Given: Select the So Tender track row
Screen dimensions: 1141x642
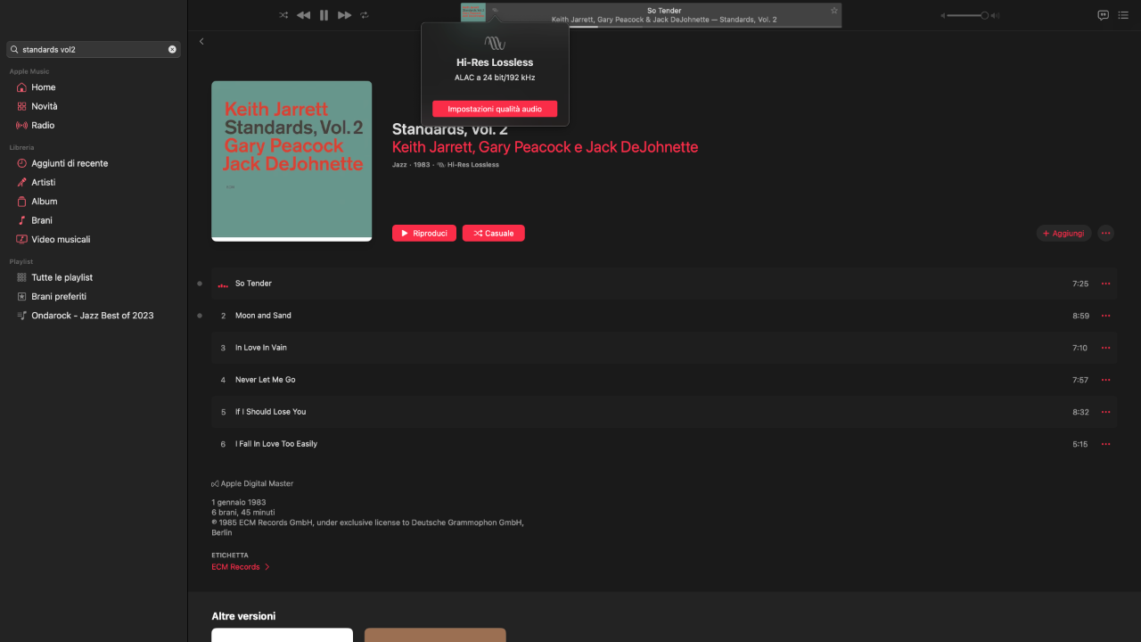Looking at the screenshot, I should pyautogui.click(x=664, y=284).
